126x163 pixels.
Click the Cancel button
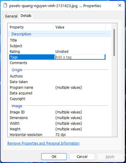(82, 156)
